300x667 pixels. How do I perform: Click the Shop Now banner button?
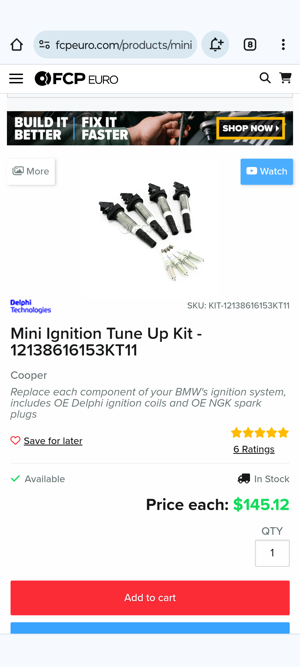tap(251, 128)
